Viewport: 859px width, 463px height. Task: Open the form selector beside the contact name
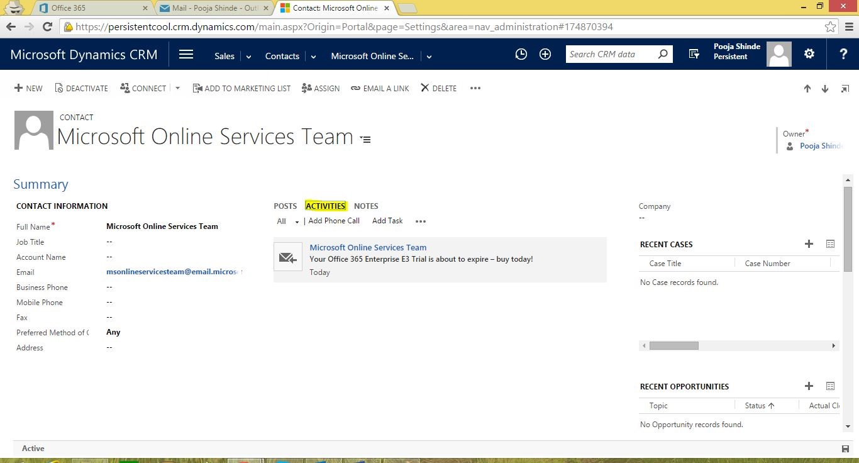[x=365, y=139]
